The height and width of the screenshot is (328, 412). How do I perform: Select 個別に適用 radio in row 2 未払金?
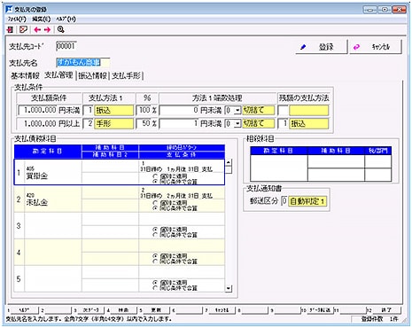tap(155, 203)
